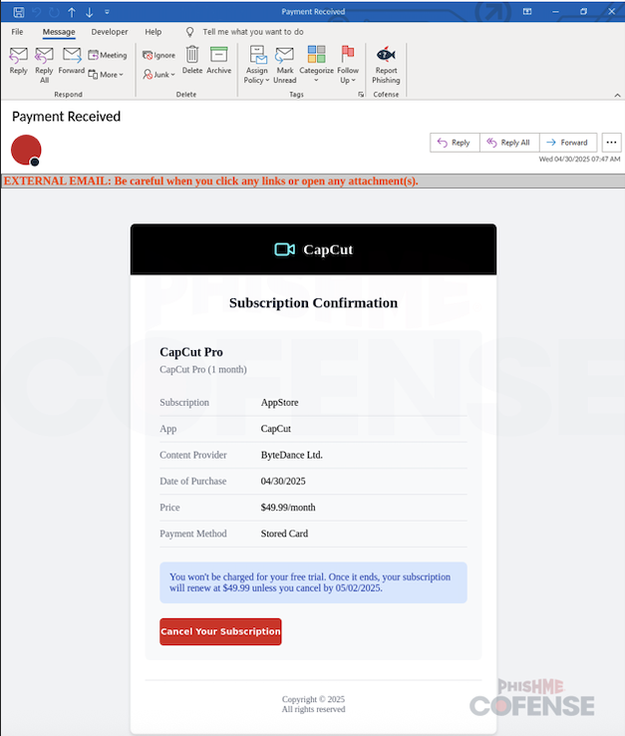Click the '04/30/2025' purchase date value
This screenshot has width=625, height=736.
pos(283,481)
